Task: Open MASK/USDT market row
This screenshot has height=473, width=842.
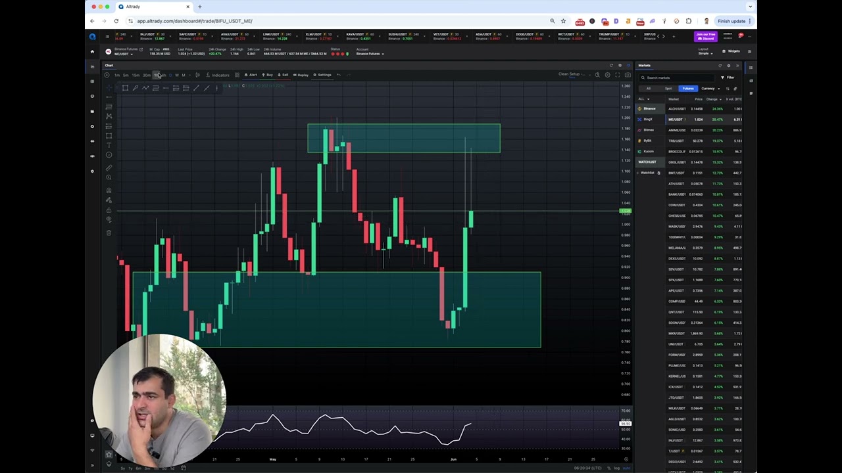Action: point(705,226)
